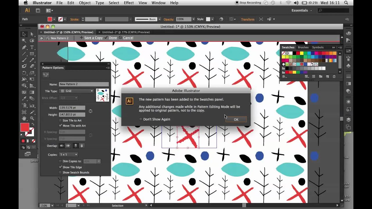Select the Column Graph tool

pyautogui.click(x=32, y=105)
